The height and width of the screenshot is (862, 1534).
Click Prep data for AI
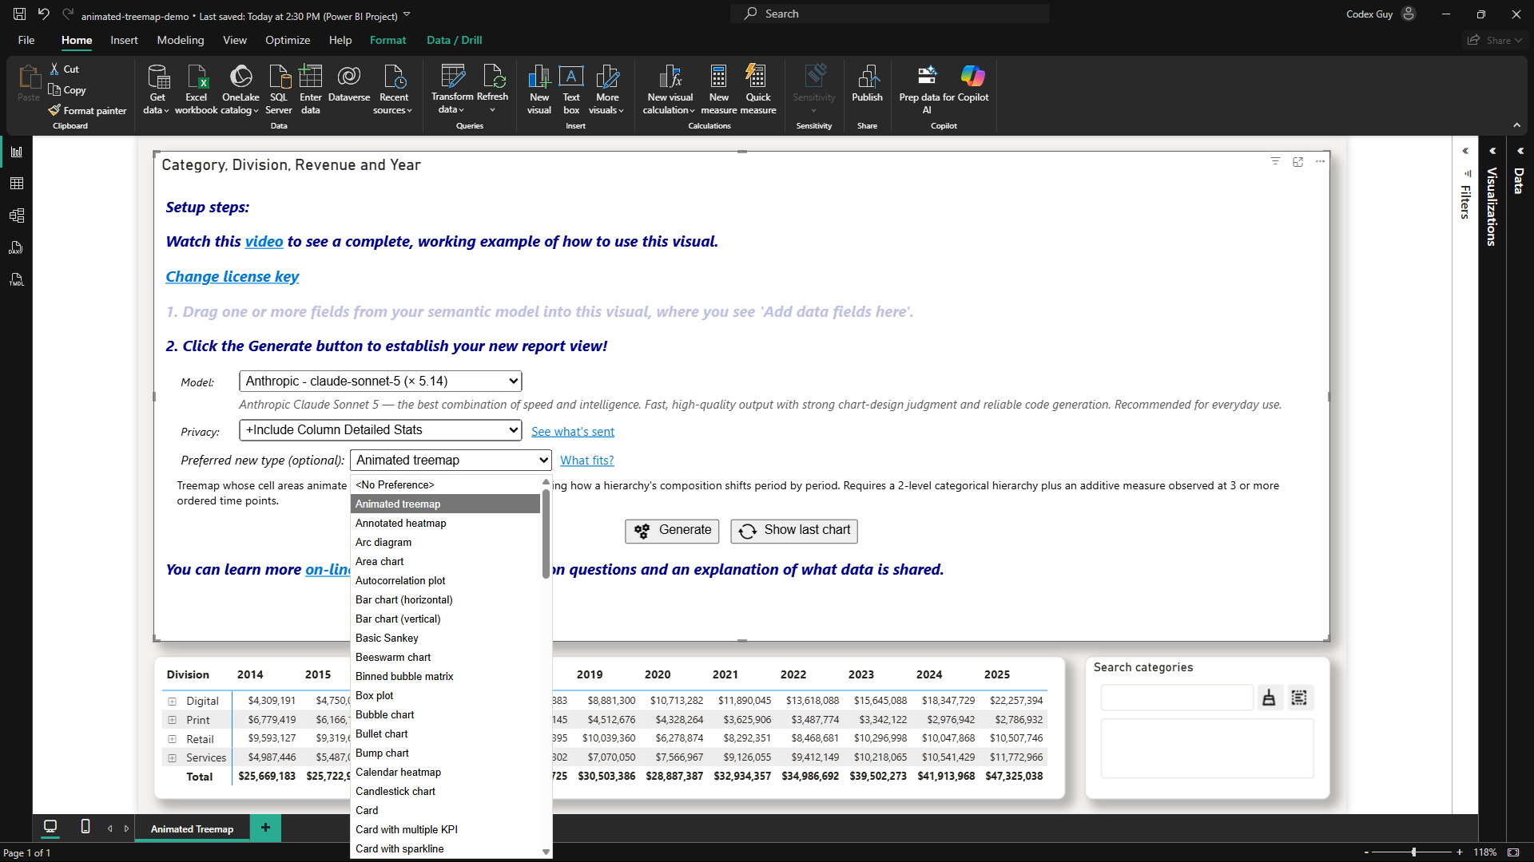coord(927,89)
